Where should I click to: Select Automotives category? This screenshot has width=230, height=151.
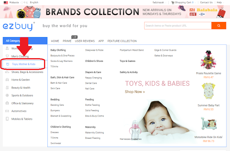[19, 111]
